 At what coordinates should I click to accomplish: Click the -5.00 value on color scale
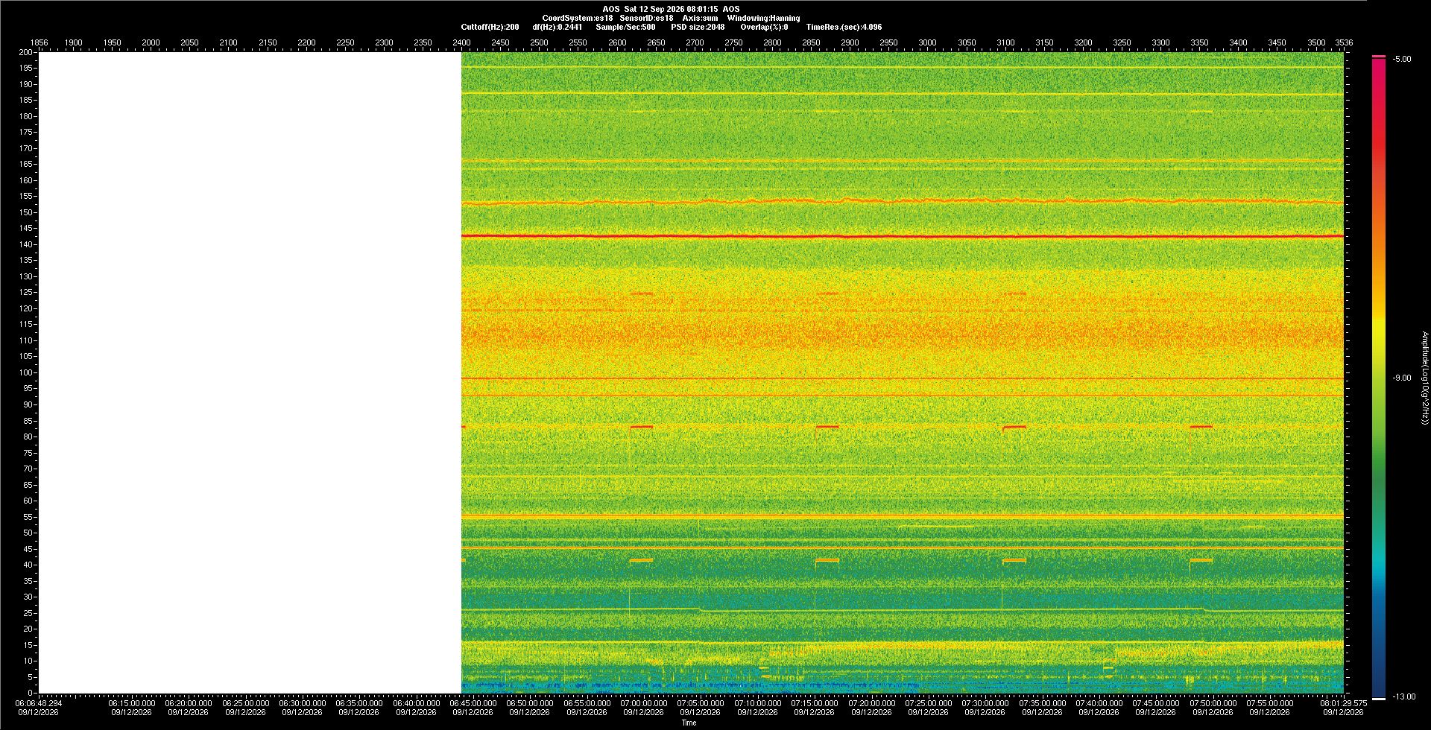pyautogui.click(x=1402, y=59)
